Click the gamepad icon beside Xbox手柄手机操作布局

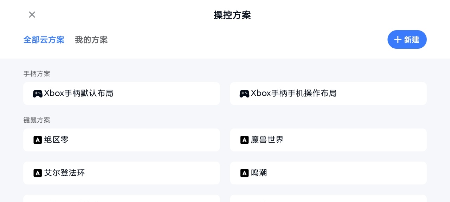tap(244, 94)
